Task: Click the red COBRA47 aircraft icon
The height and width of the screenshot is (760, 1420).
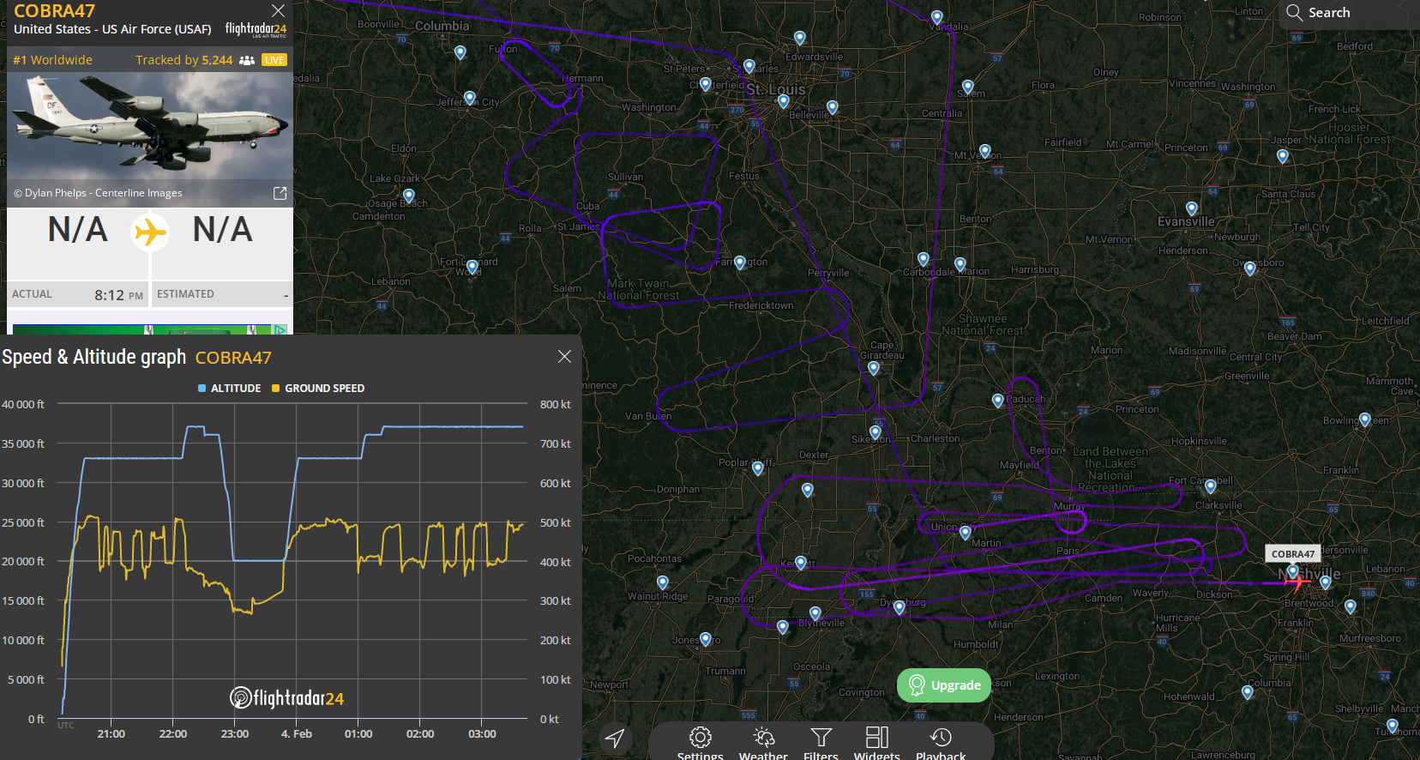Action: tap(1297, 582)
